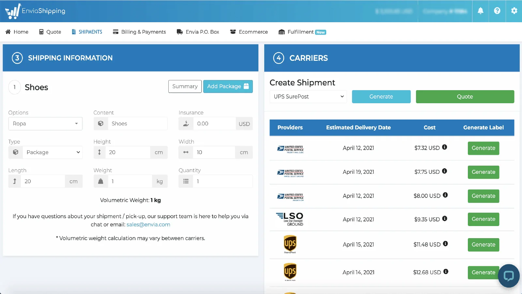Click the Cost column header
The image size is (522, 294).
[429, 128]
